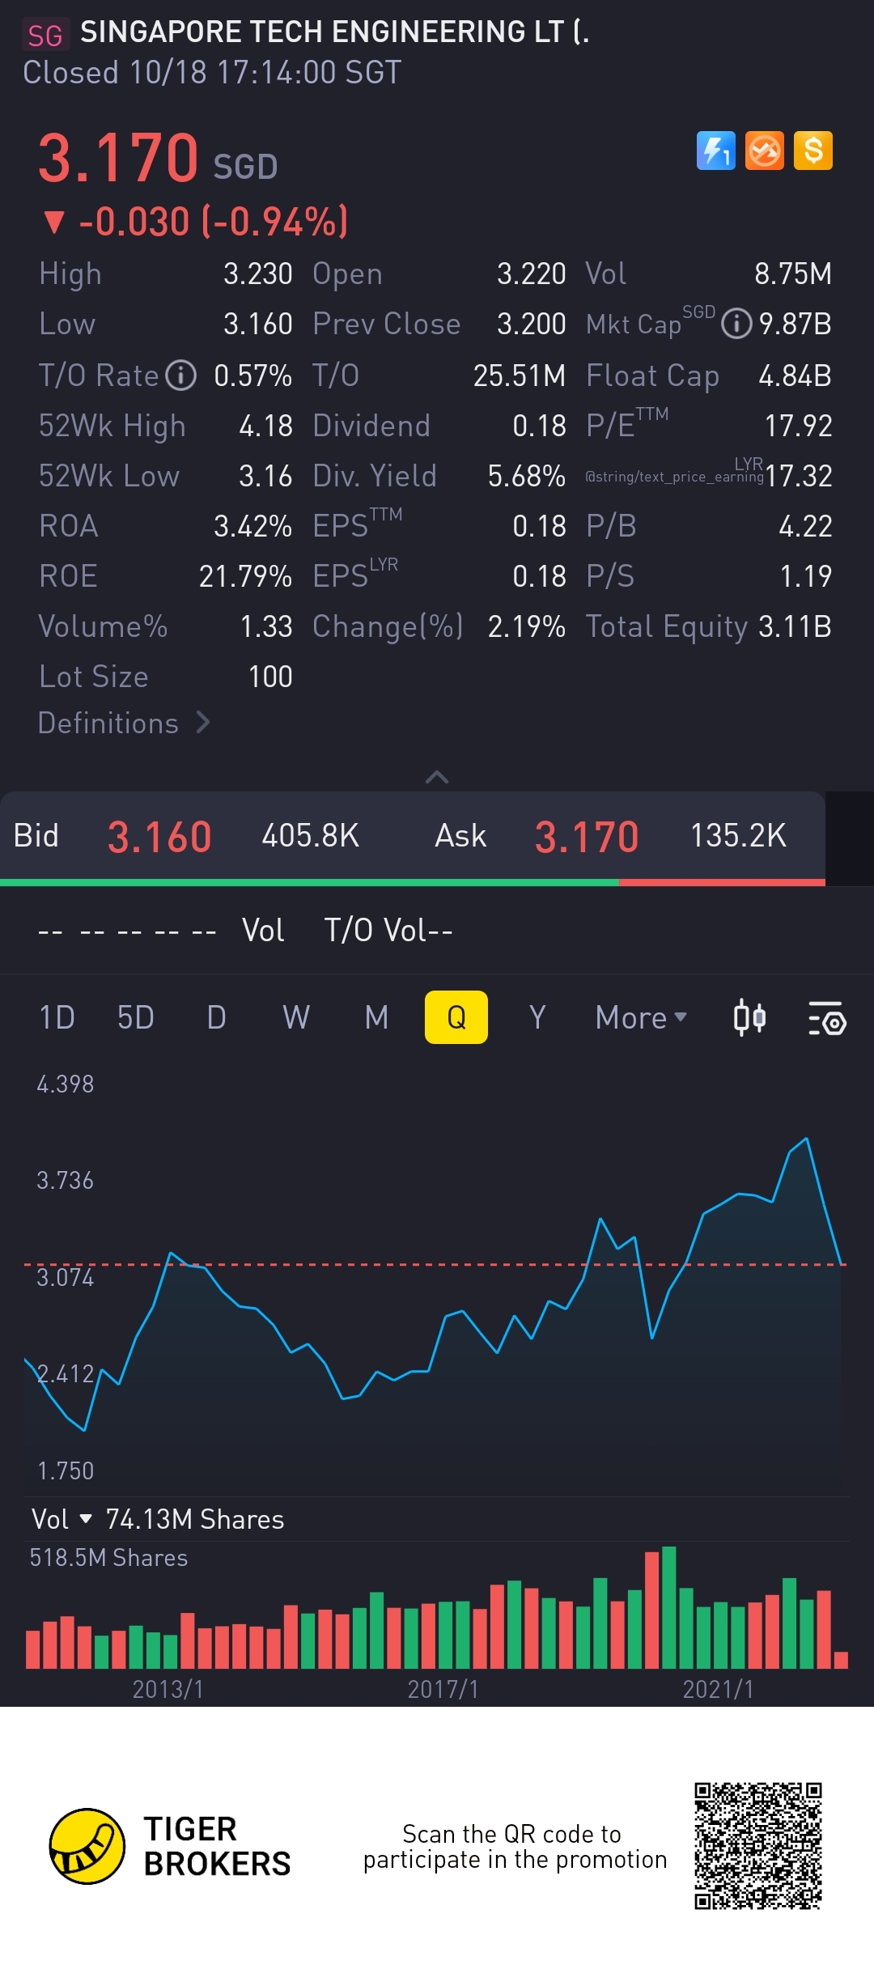Tap the orange chart badge icon
Image resolution: width=874 pixels, height=1986 pixels.
coord(765,151)
